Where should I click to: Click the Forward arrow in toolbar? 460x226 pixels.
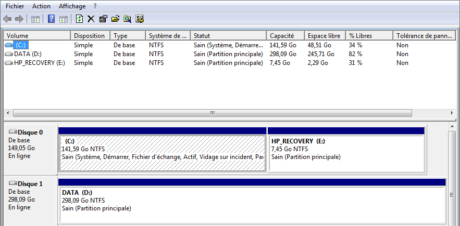pos(19,19)
